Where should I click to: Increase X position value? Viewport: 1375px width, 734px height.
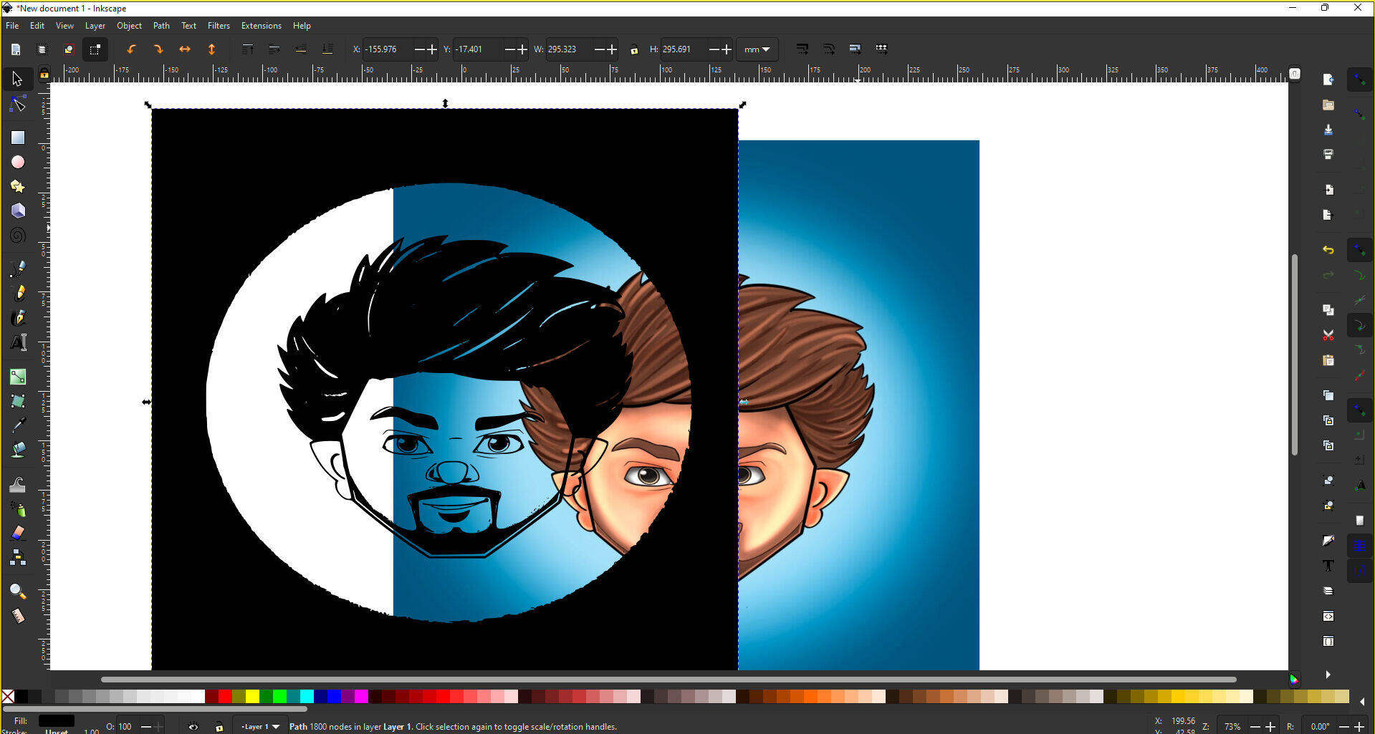pos(431,49)
